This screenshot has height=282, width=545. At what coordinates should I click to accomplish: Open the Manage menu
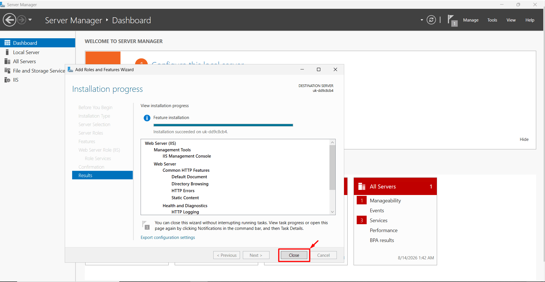[471, 20]
